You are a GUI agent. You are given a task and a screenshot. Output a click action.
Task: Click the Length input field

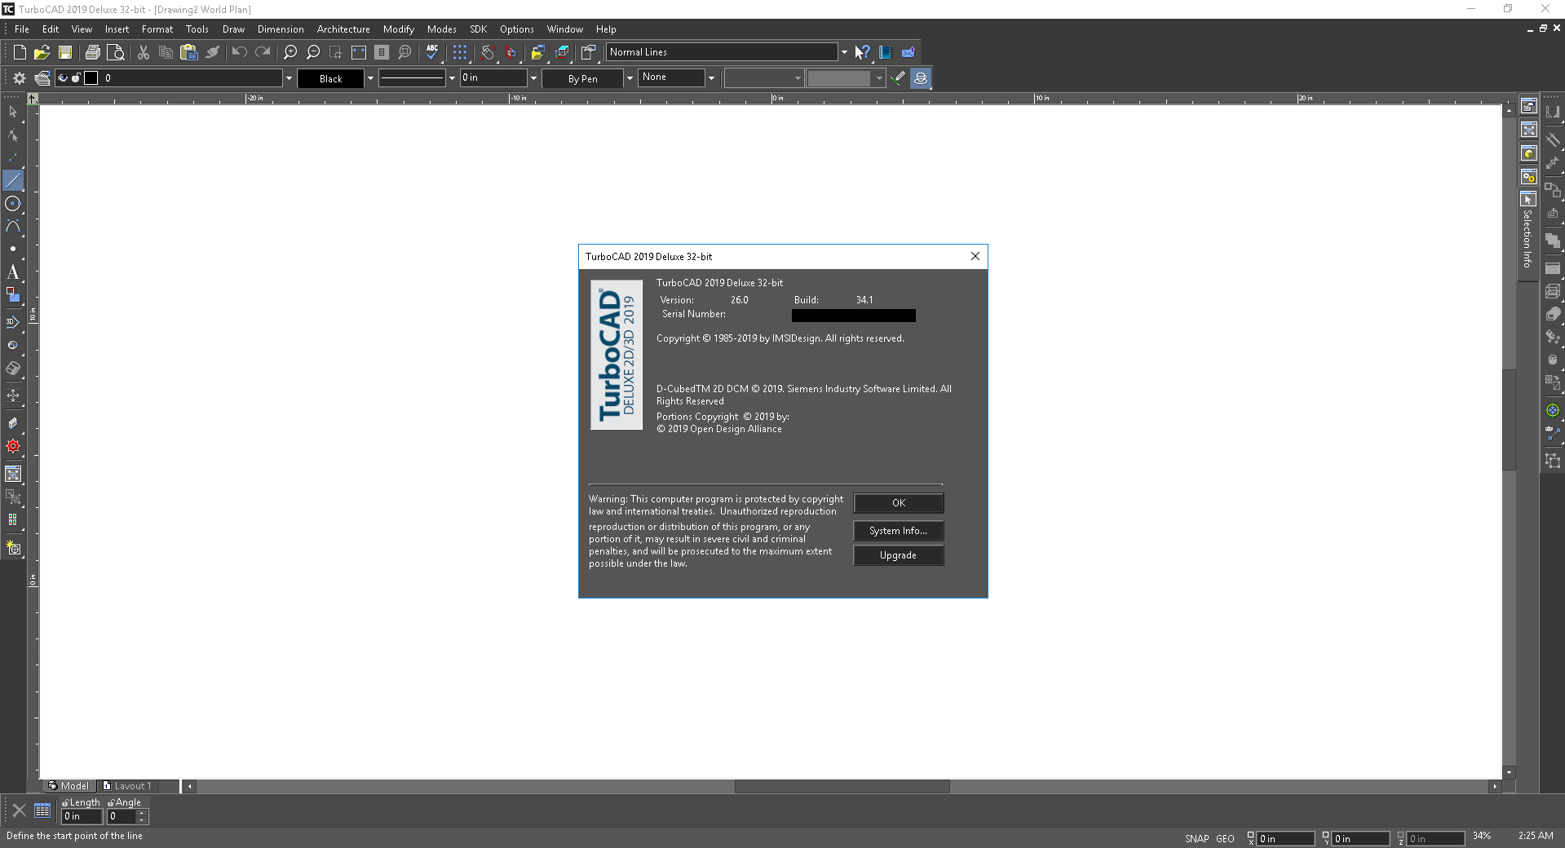tap(82, 816)
